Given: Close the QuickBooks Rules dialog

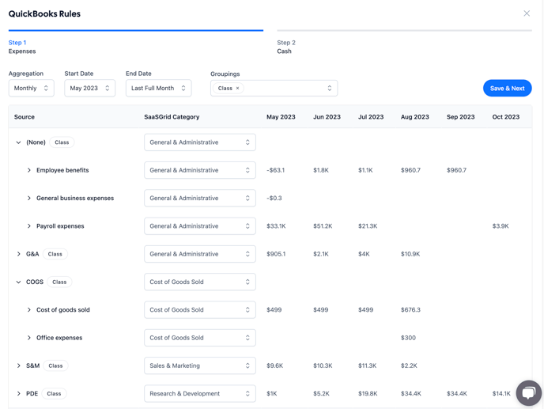Looking at the screenshot, I should (527, 13).
